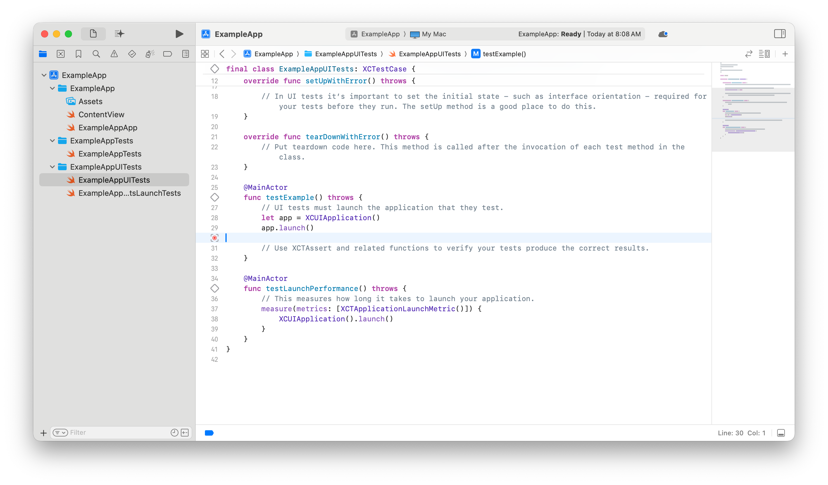Open the filter options menu

[60, 433]
